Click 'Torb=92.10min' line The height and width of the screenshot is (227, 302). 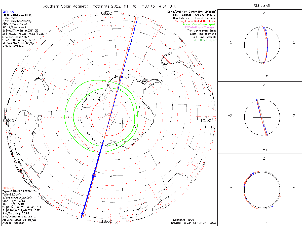click(x=12, y=18)
